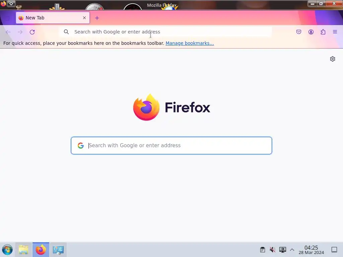Open the Extensions puzzle icon
This screenshot has height=257, width=343.
323,32
